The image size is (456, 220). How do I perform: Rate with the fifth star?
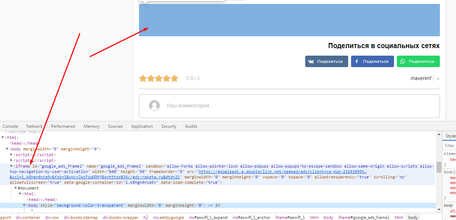pos(174,78)
